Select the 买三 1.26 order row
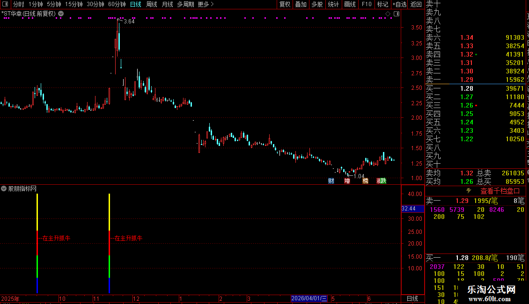Viewport: 529px width, 304px height. click(475, 105)
